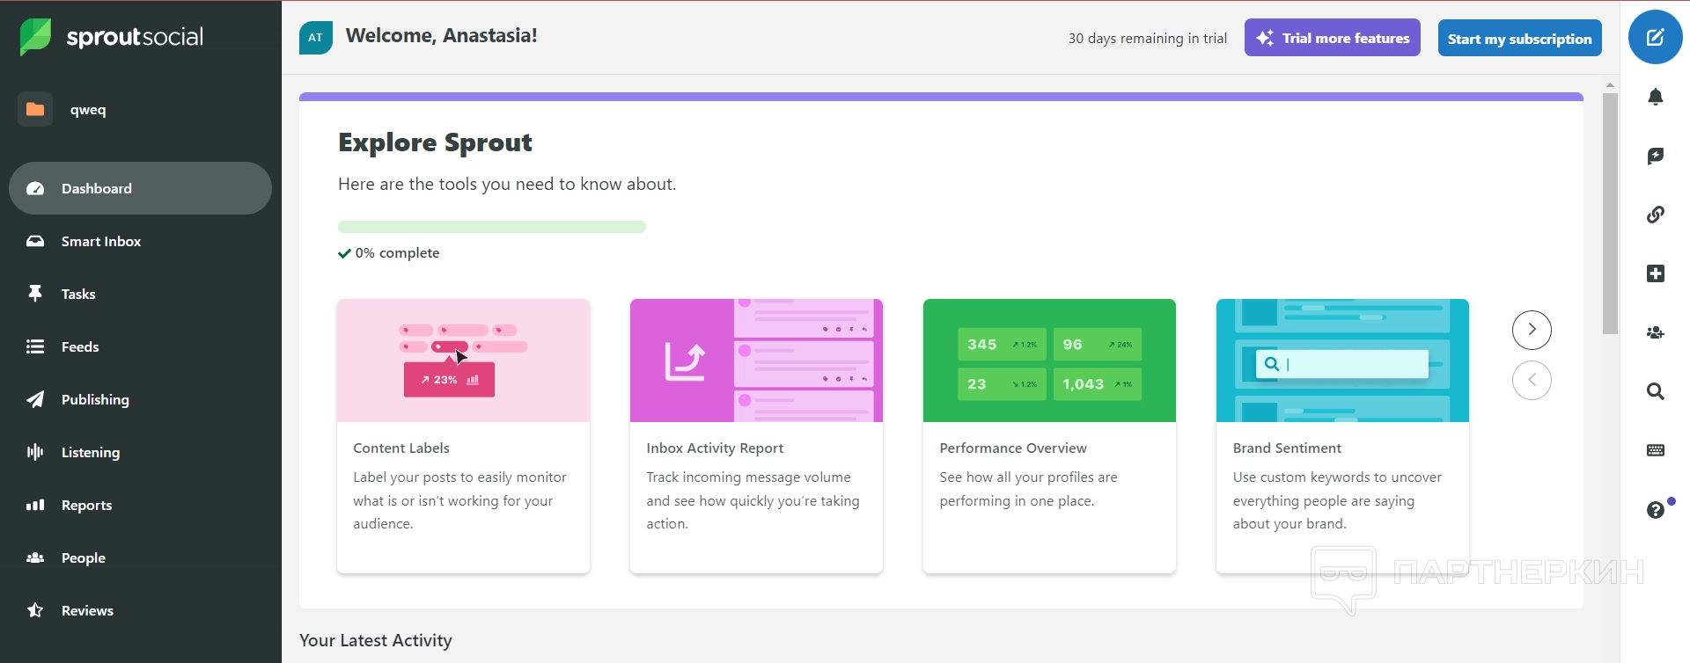The height and width of the screenshot is (663, 1690).
Task: Open the Reports section
Action: click(86, 505)
